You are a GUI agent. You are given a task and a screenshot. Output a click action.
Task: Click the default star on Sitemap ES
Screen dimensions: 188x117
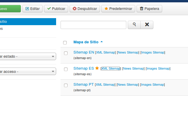97,68
